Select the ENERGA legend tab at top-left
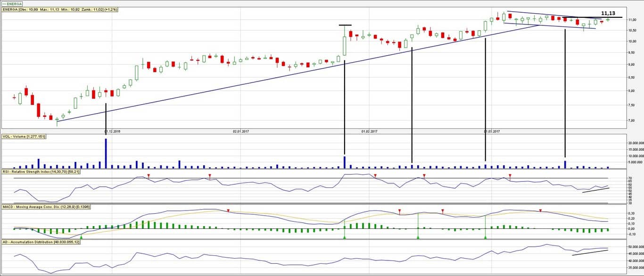Screen dimensions: 644x276 click(12, 3)
